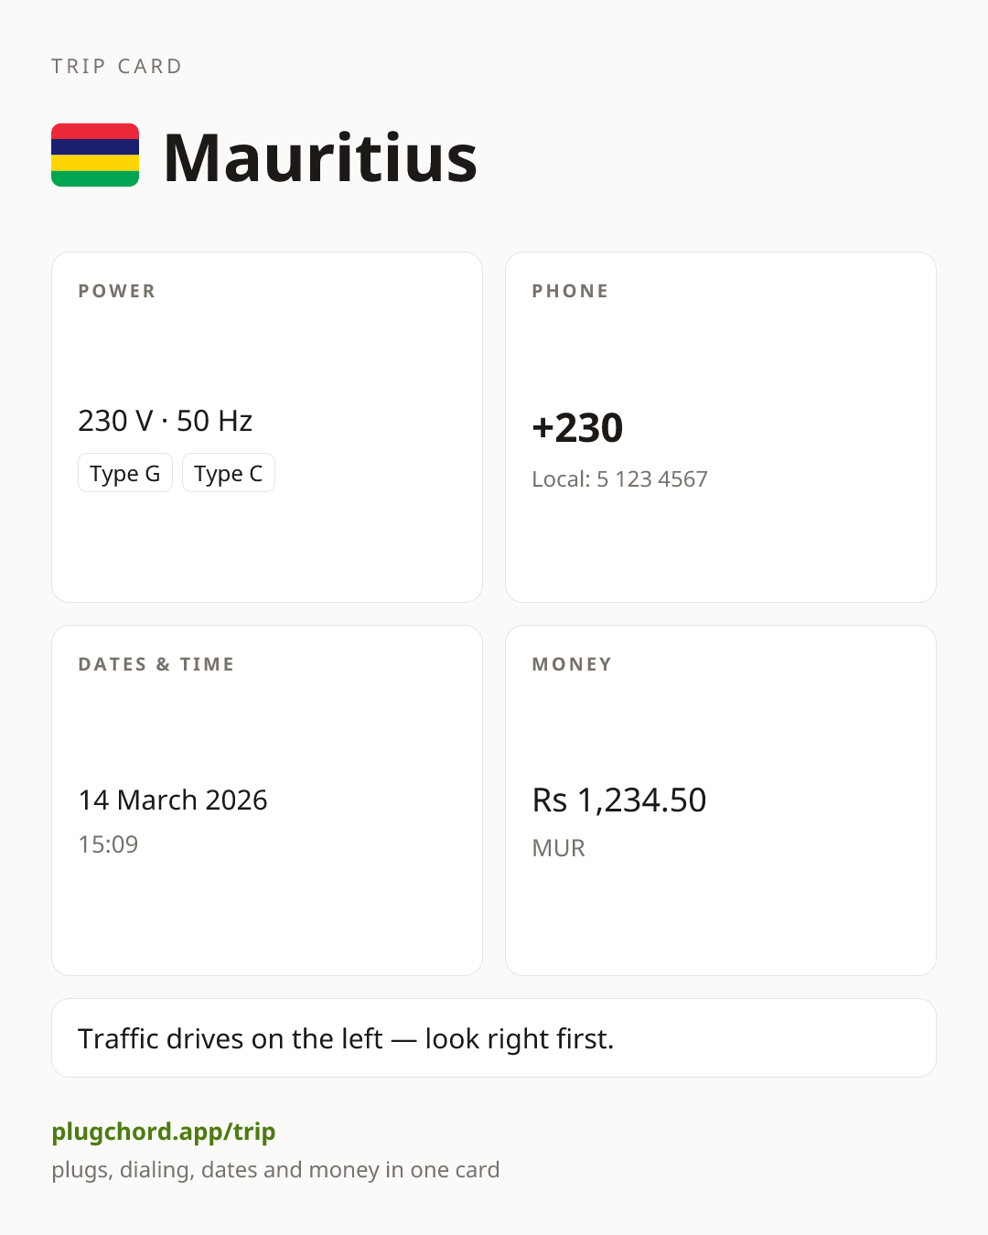
Task: Open the Dates & Time card
Action: pos(267,800)
